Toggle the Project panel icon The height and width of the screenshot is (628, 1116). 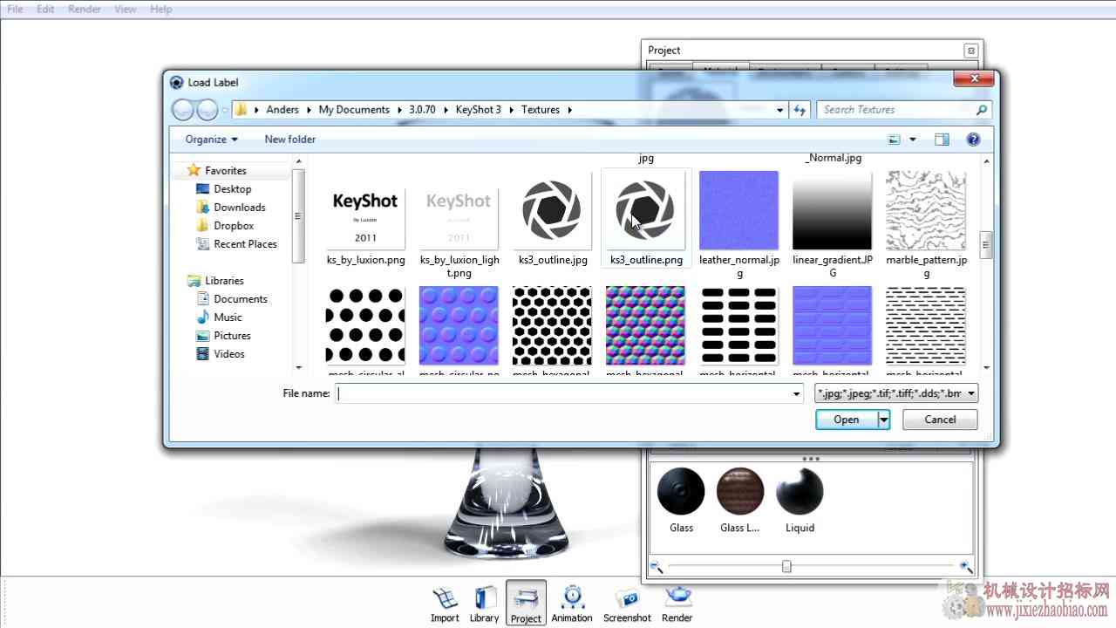[x=526, y=604]
